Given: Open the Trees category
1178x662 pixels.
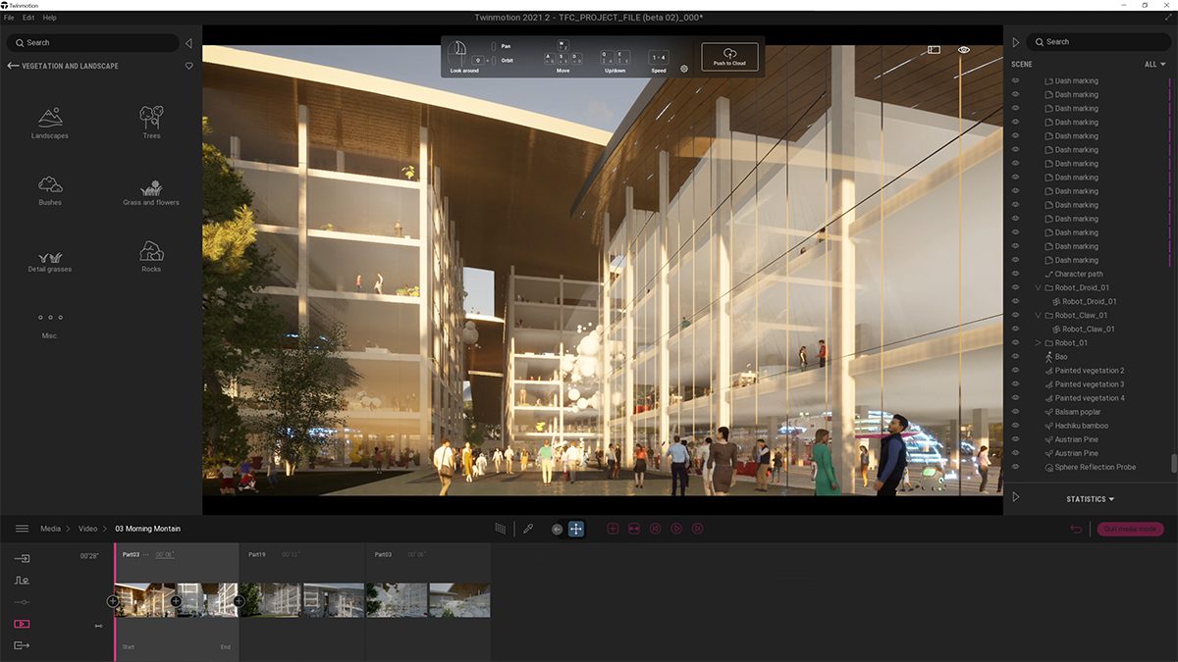Looking at the screenshot, I should coord(151,124).
